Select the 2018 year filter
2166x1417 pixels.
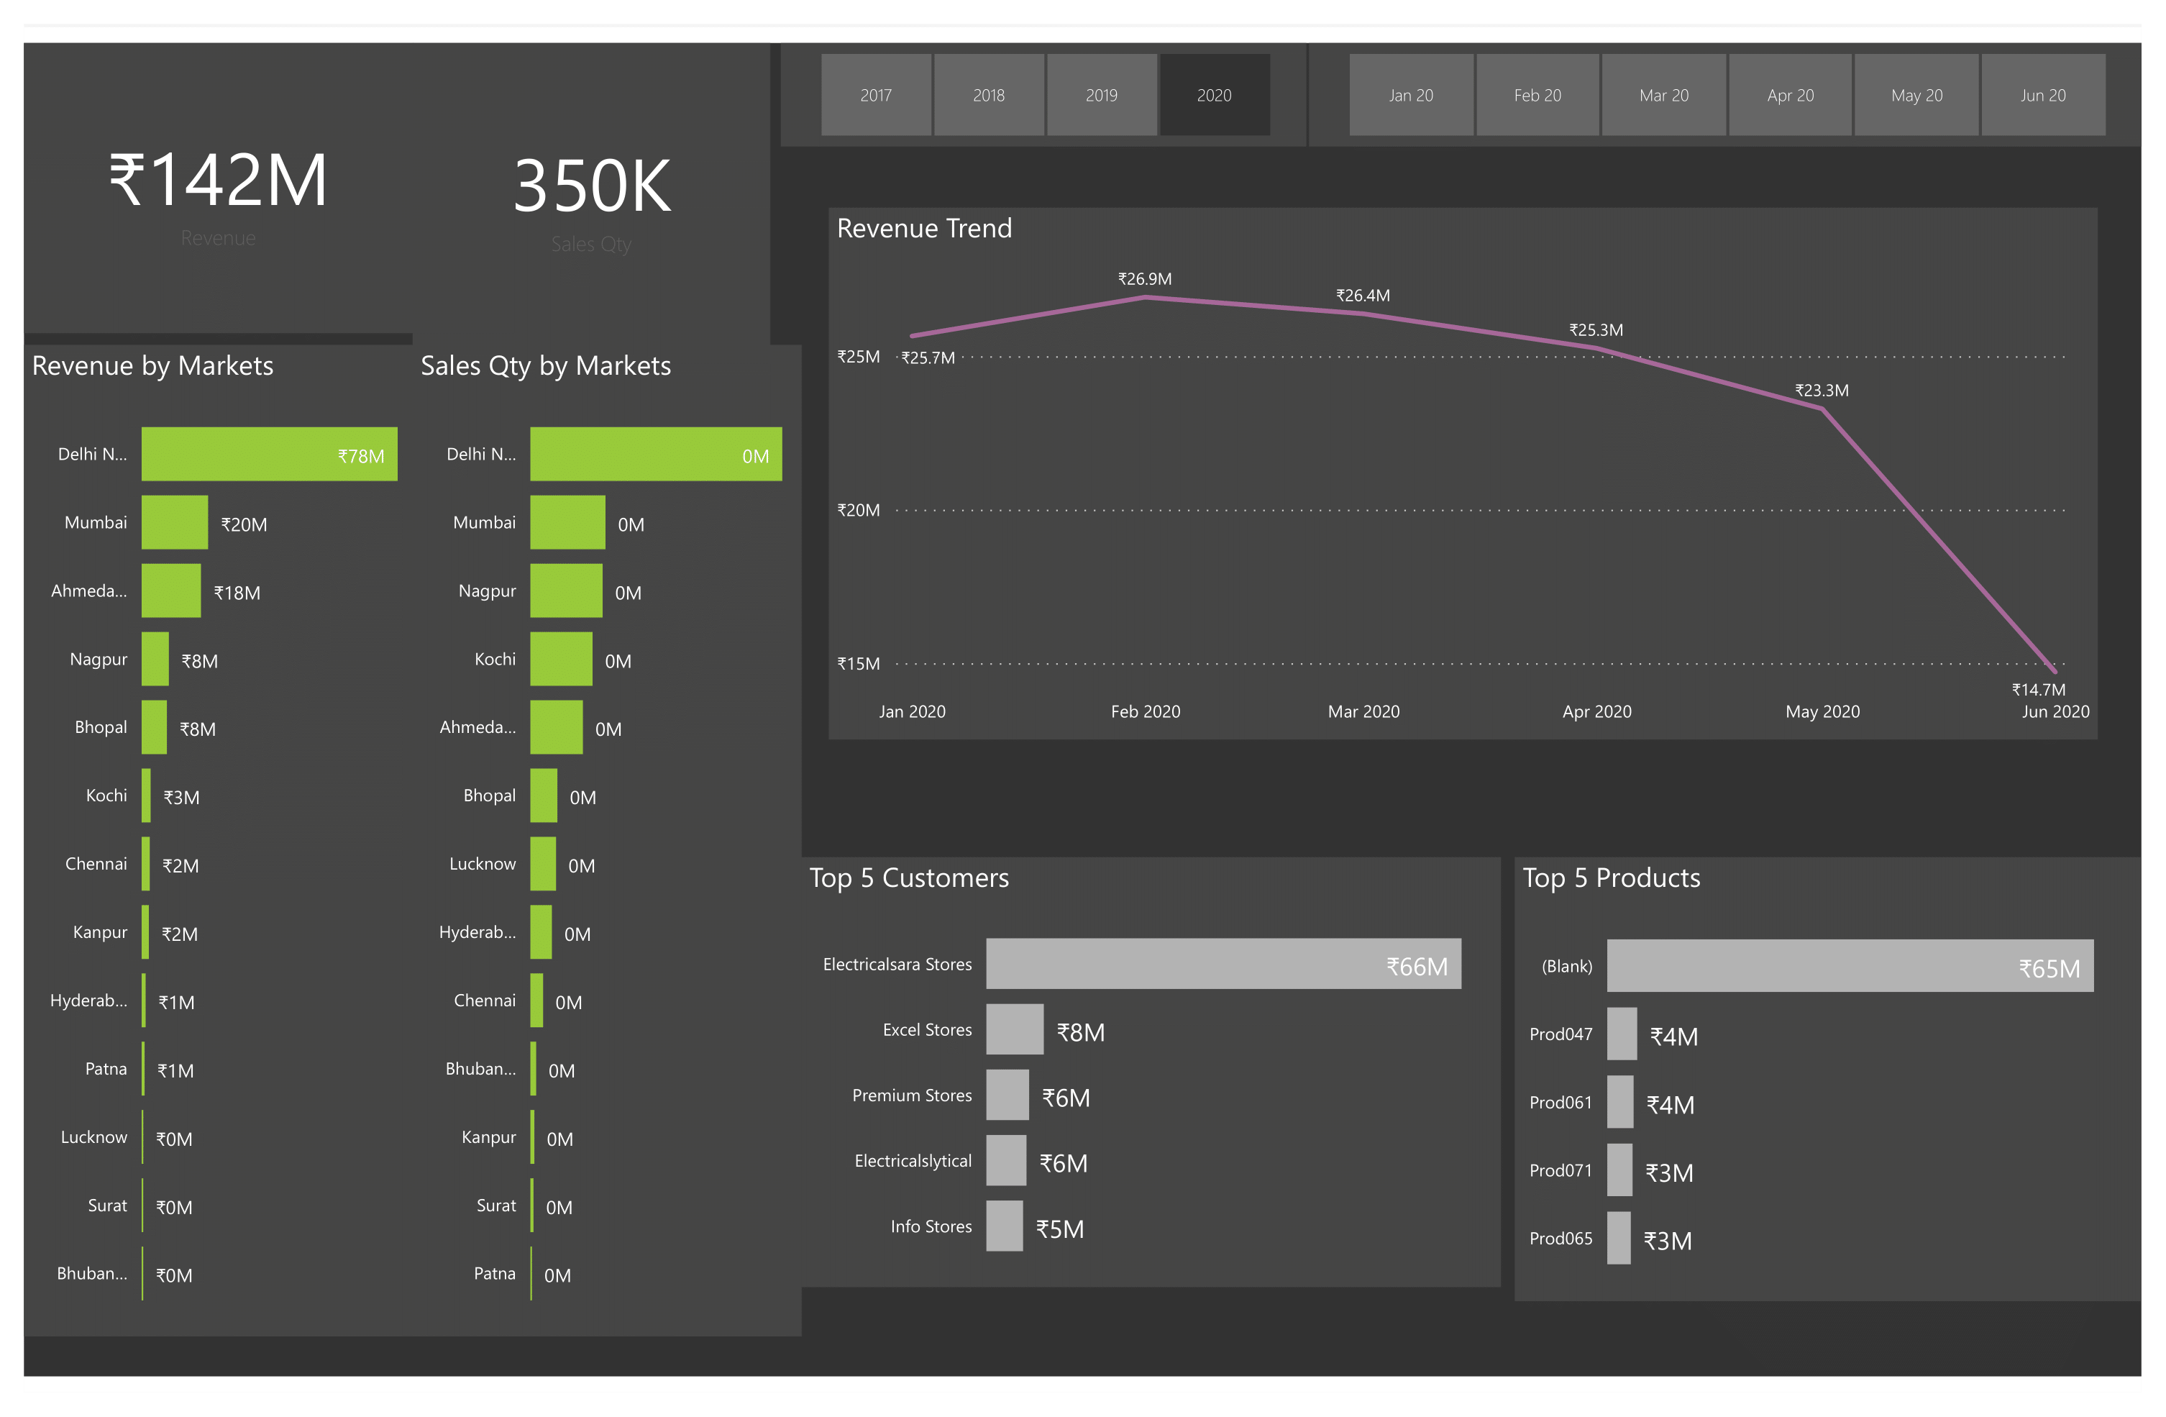pyautogui.click(x=990, y=95)
